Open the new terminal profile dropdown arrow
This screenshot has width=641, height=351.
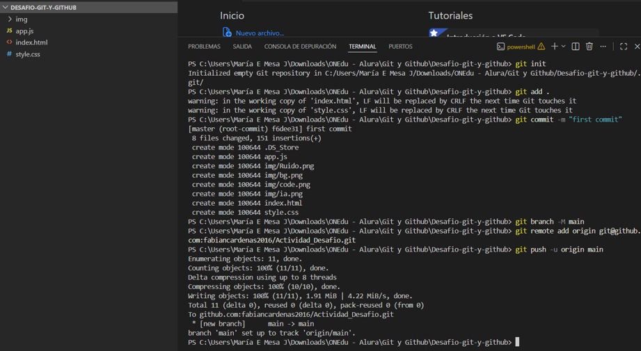(563, 47)
